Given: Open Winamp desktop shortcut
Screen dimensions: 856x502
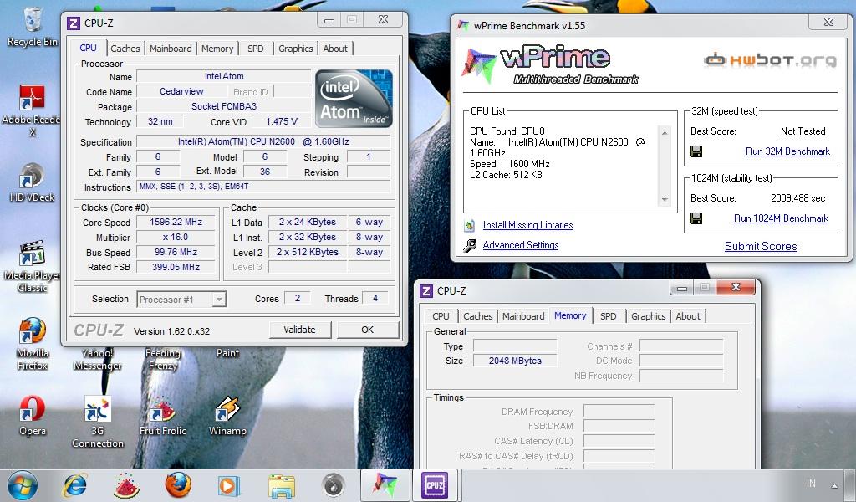Looking at the screenshot, I should click(x=227, y=415).
